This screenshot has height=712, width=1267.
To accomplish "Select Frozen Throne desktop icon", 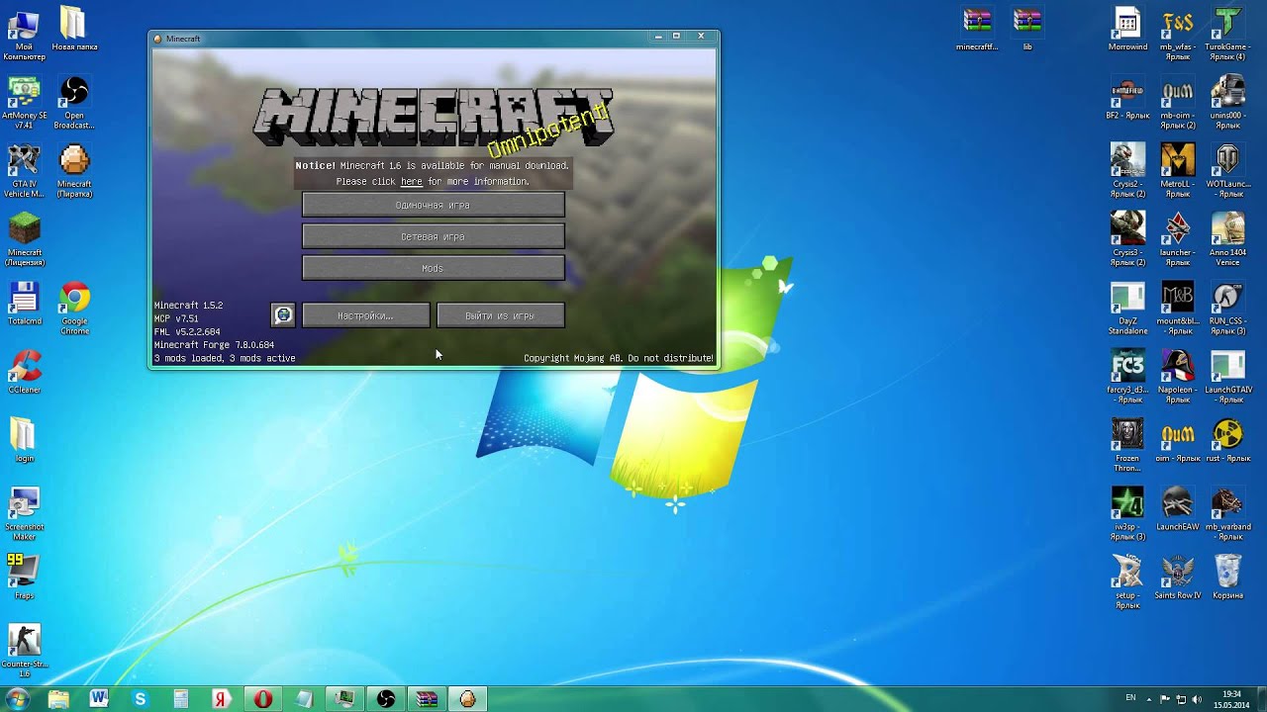I will (1127, 445).
